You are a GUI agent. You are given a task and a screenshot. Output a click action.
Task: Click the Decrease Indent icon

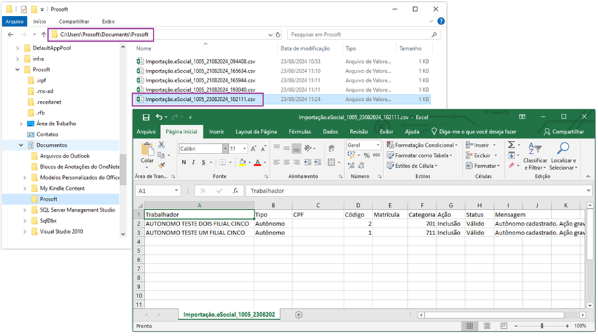coord(308,163)
